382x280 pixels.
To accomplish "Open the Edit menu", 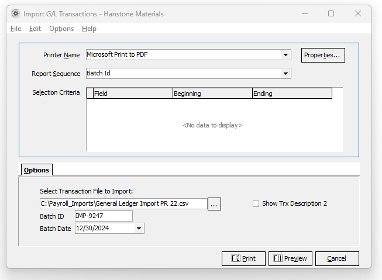I will tap(35, 29).
